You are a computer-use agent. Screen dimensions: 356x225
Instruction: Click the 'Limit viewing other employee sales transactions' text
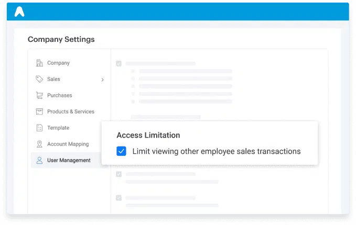pyautogui.click(x=217, y=151)
